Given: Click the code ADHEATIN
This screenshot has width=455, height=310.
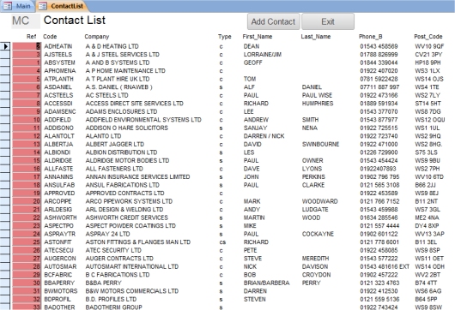Looking at the screenshot, I should pyautogui.click(x=58, y=46).
